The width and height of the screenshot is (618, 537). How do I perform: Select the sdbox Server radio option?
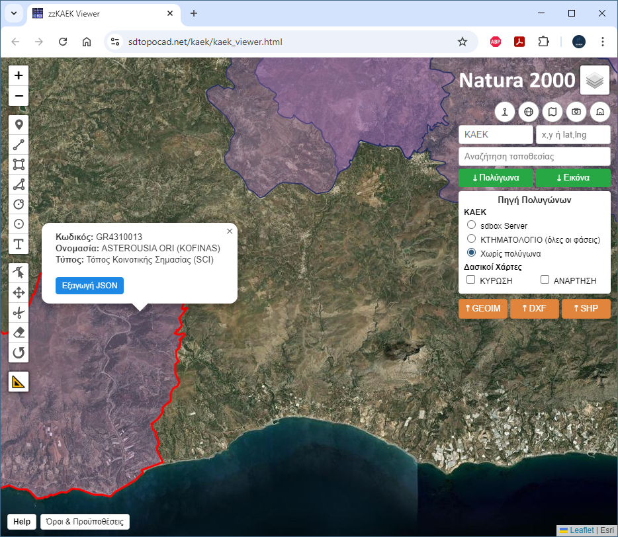tap(472, 226)
